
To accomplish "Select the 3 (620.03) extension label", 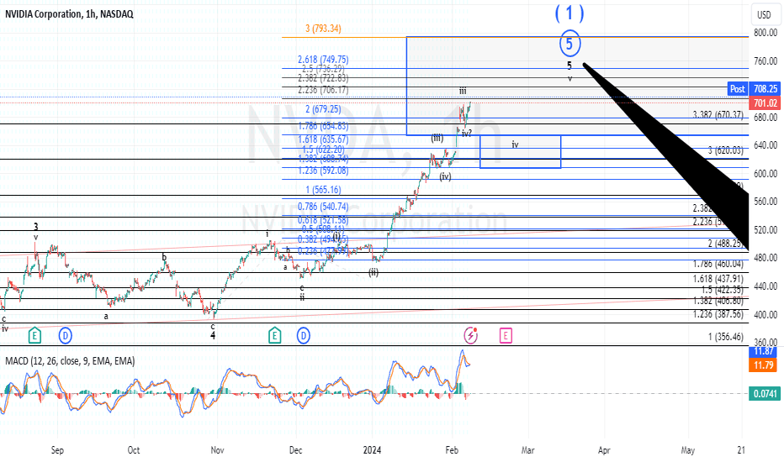I will pyautogui.click(x=725, y=150).
